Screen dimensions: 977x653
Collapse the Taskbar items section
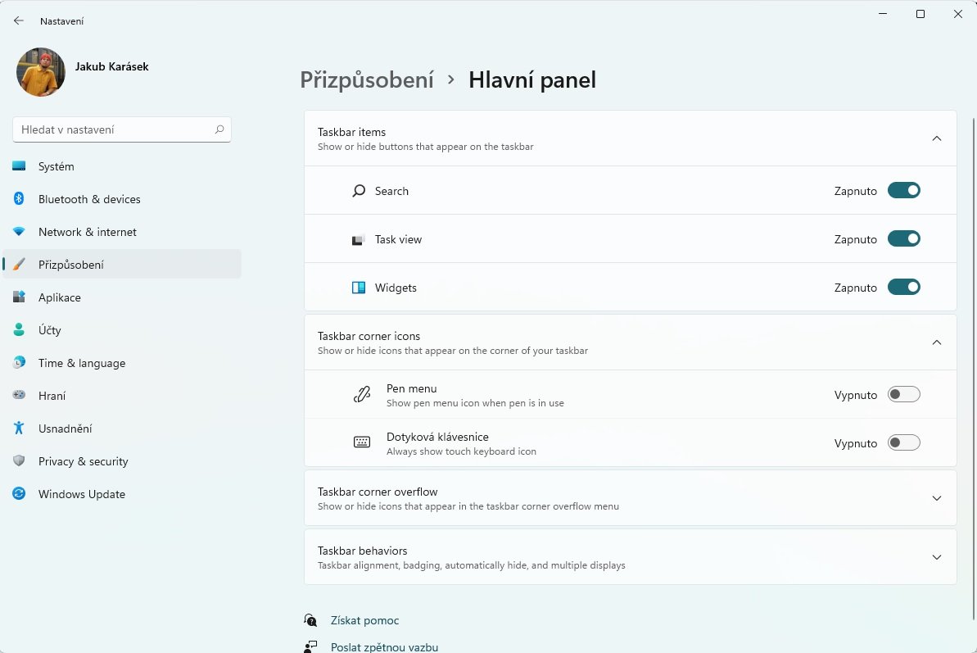tap(937, 138)
